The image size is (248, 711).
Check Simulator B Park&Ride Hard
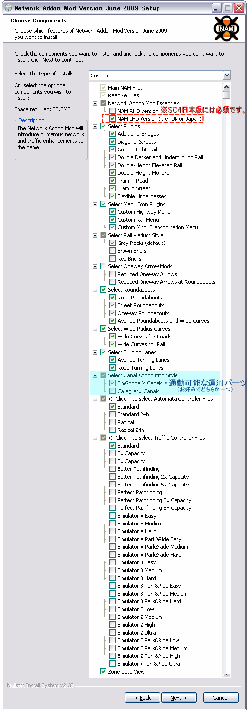113,601
